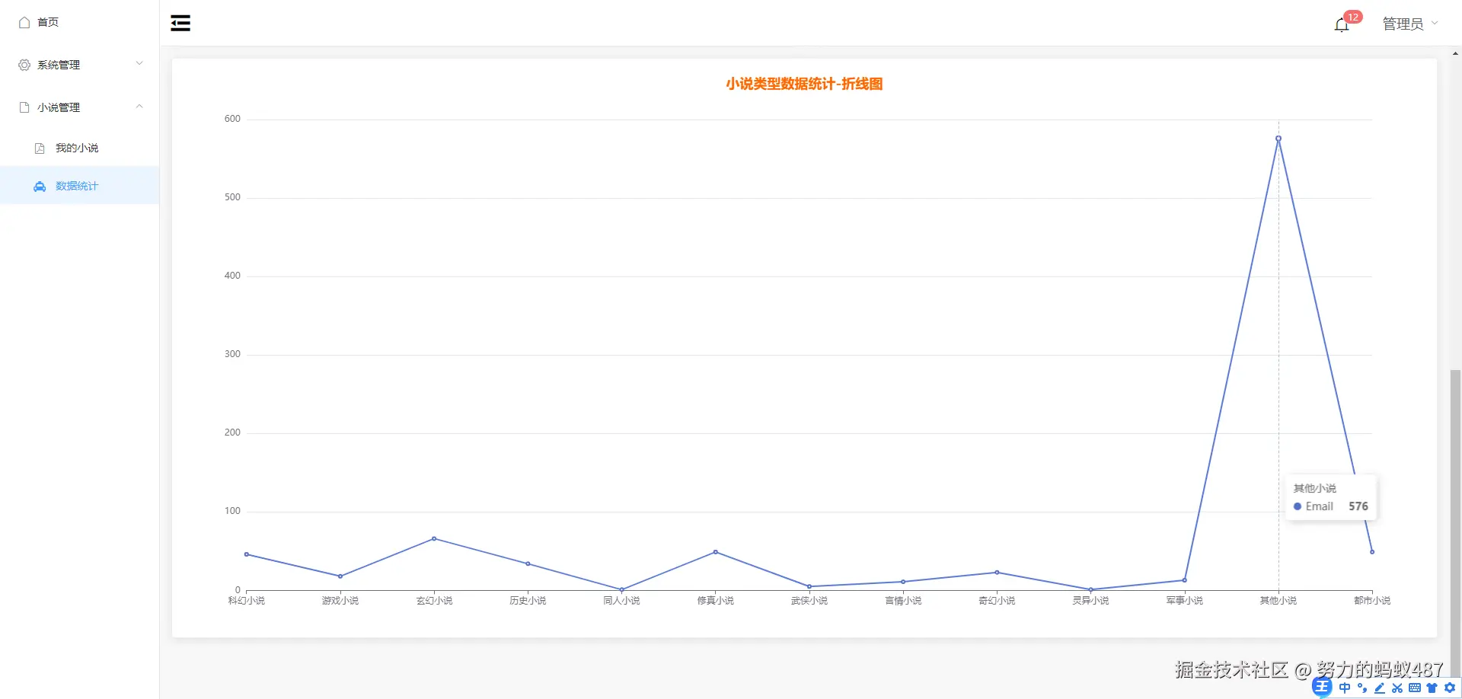The width and height of the screenshot is (1462, 699).
Task: Open the screenshot scissors icon in input toolbar
Action: pyautogui.click(x=1397, y=688)
